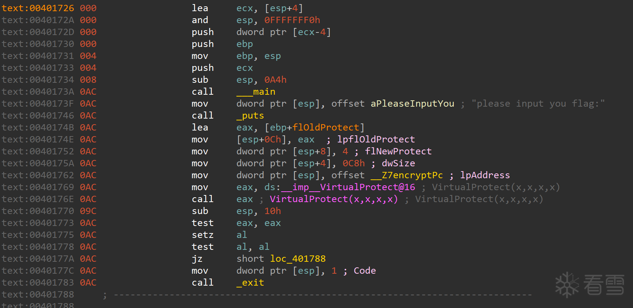Click the 0A4h immediate value
The image size is (633, 308).
click(275, 80)
